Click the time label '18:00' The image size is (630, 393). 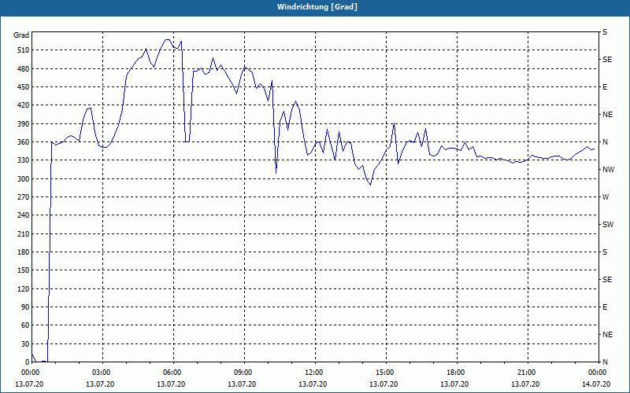pos(455,373)
